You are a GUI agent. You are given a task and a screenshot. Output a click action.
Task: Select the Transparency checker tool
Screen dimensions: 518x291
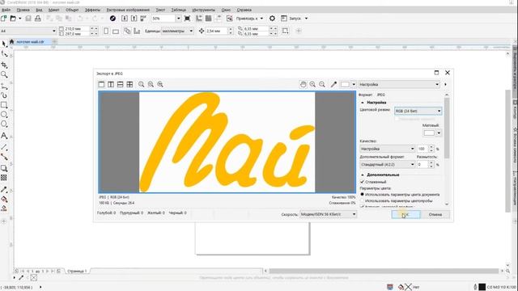4,178
